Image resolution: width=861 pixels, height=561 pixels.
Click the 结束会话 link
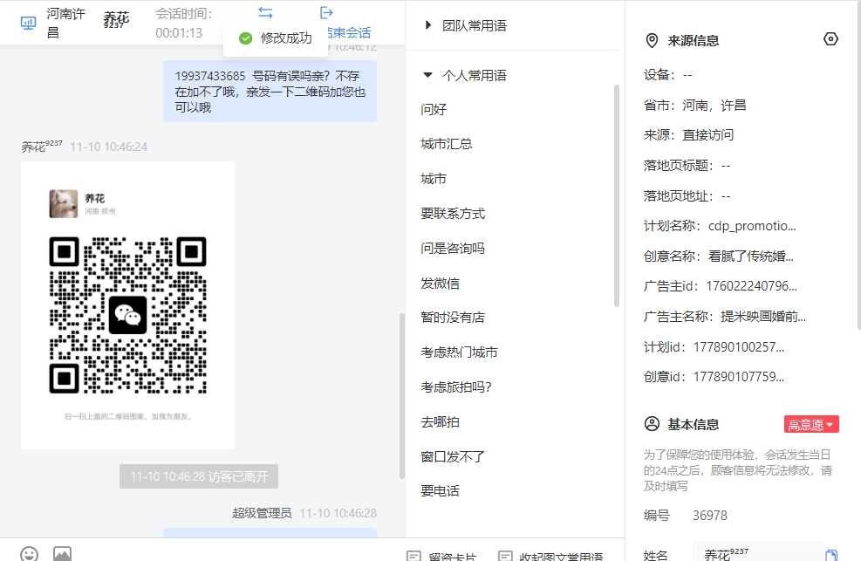pos(349,33)
